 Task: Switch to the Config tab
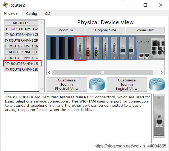pyautogui.click(x=31, y=13)
